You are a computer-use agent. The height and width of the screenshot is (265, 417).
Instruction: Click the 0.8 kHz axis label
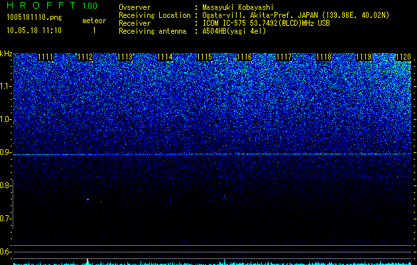(x=5, y=185)
